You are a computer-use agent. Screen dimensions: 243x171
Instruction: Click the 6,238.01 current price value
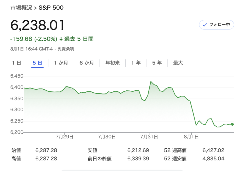click(x=37, y=25)
